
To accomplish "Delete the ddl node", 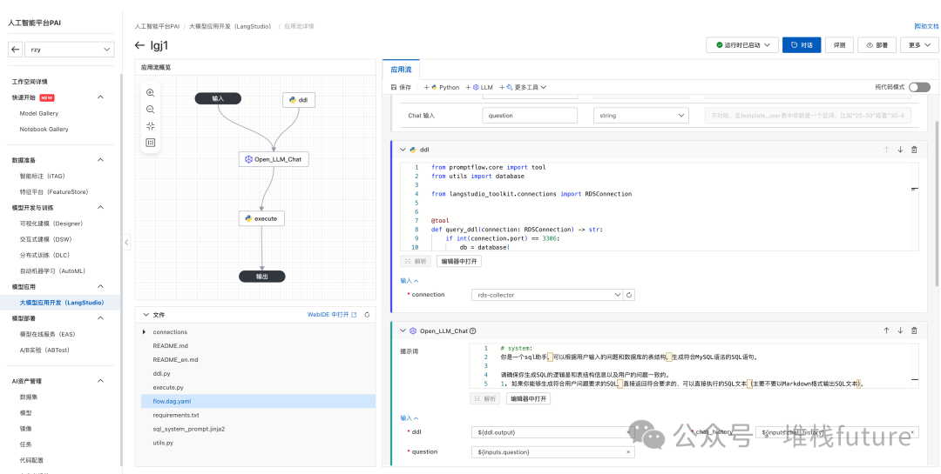I will [x=914, y=150].
